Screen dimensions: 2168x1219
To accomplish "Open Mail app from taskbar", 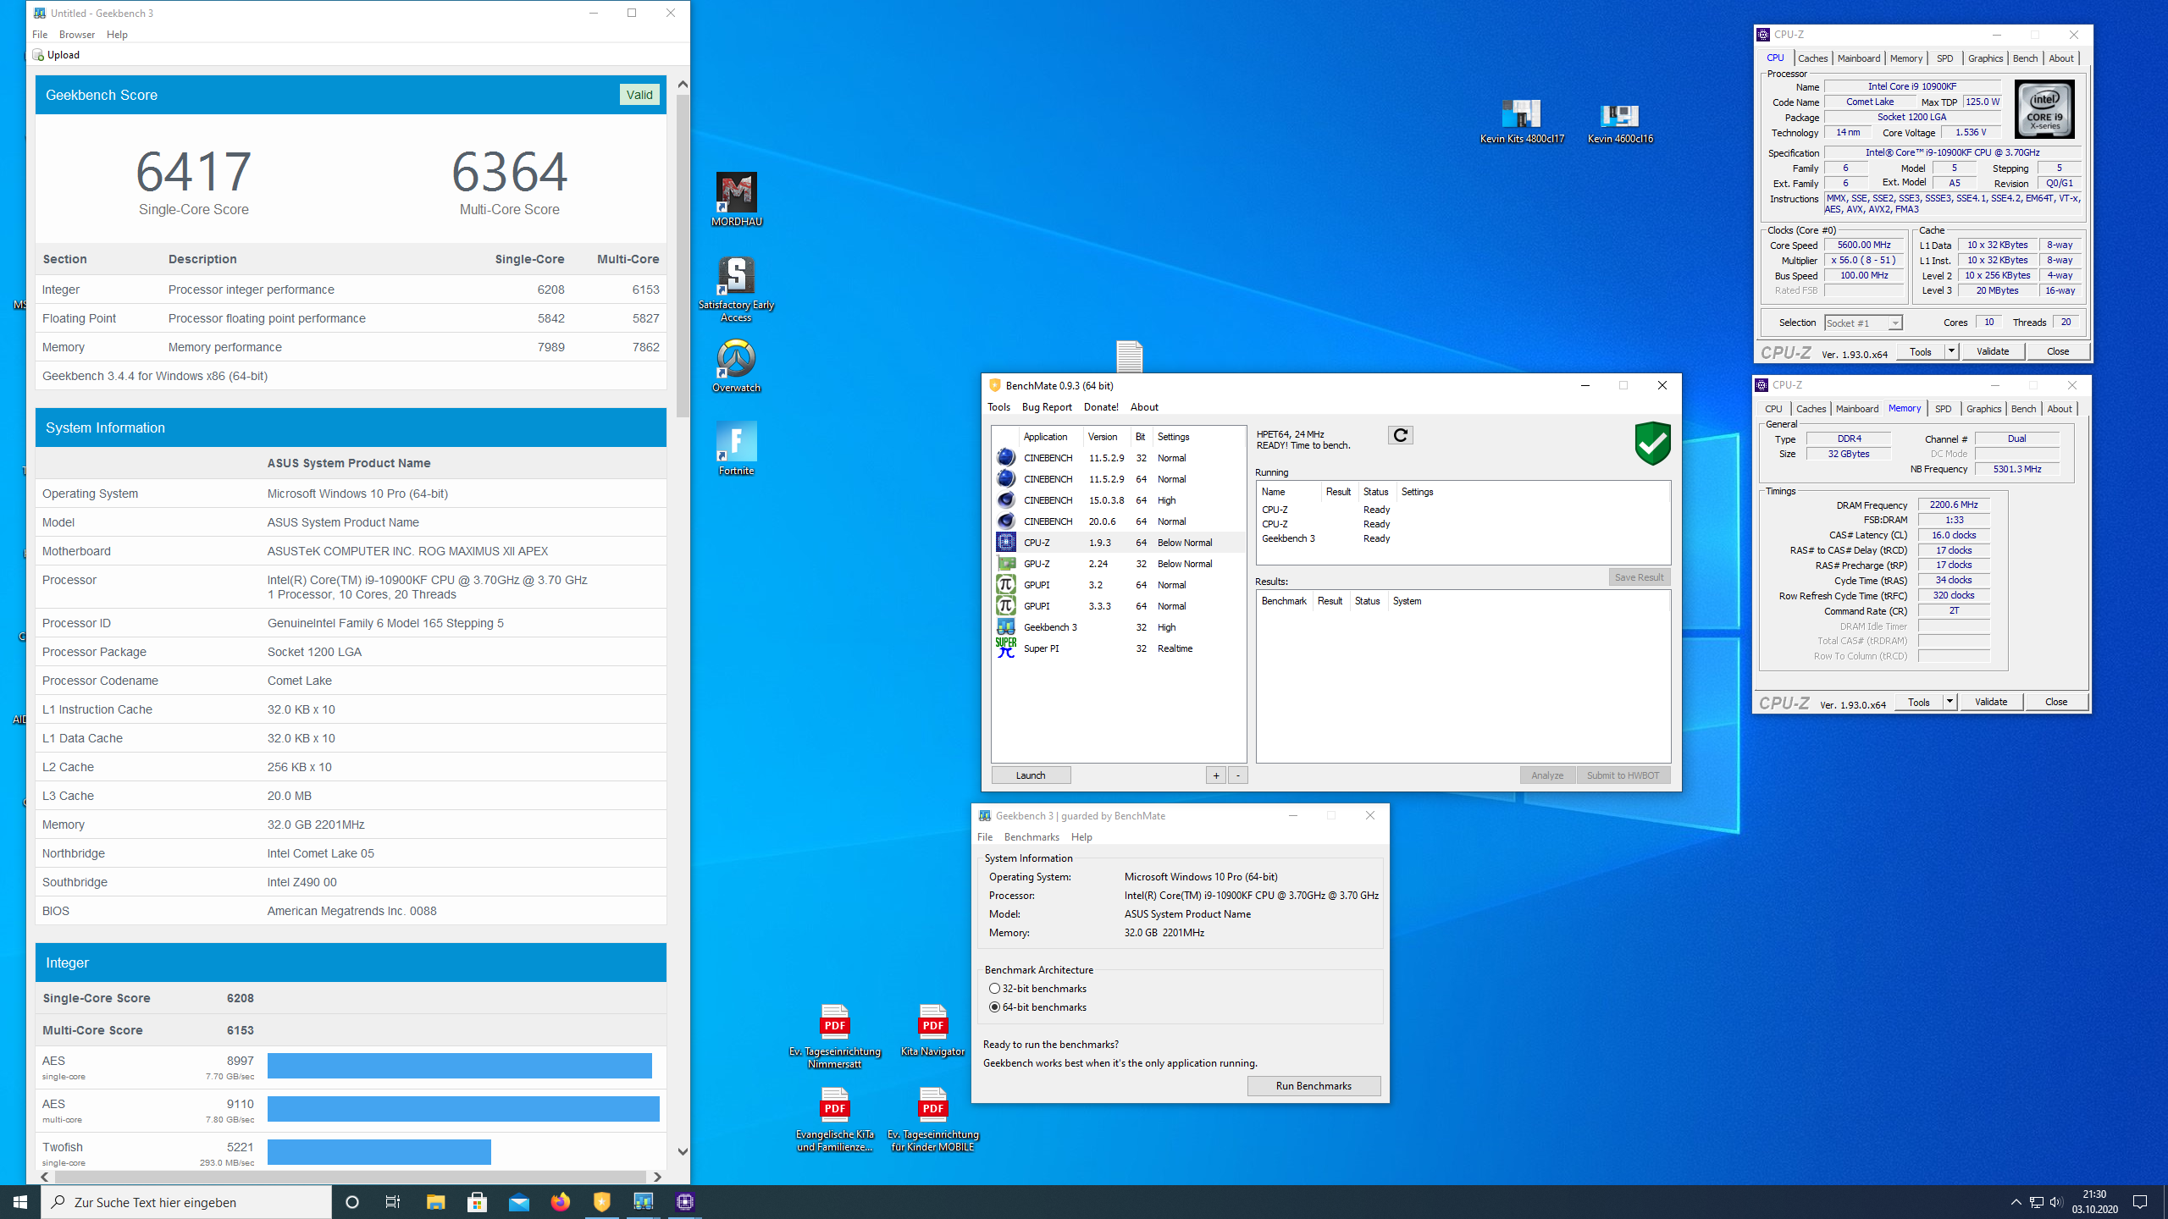I will tap(518, 1202).
